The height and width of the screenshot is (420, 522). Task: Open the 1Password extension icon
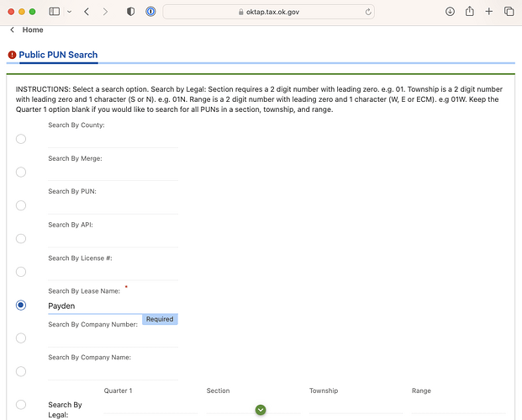(150, 12)
